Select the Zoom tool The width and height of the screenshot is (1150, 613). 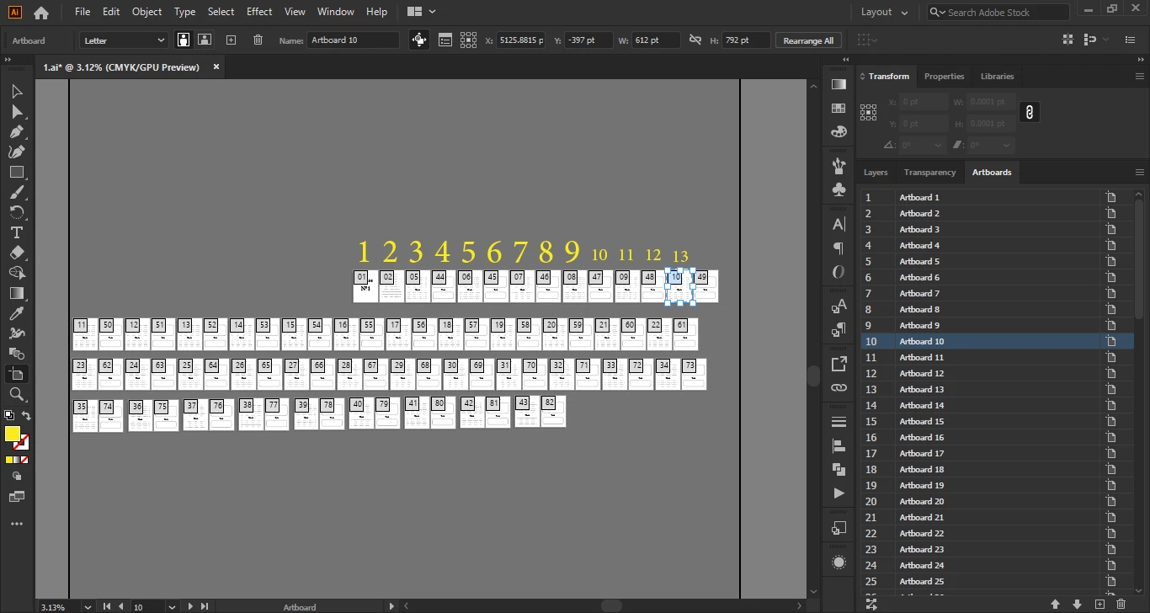16,394
